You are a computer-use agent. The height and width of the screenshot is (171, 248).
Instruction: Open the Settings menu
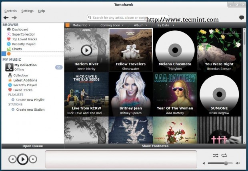tap(27, 11)
